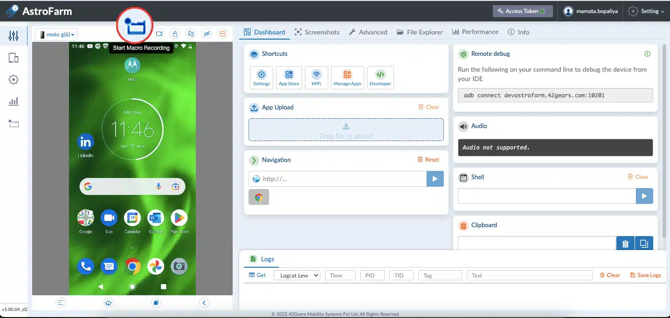Image resolution: width=670 pixels, height=318 pixels.
Task: Open the mamata.bopaliya user profile
Action: pos(590,11)
